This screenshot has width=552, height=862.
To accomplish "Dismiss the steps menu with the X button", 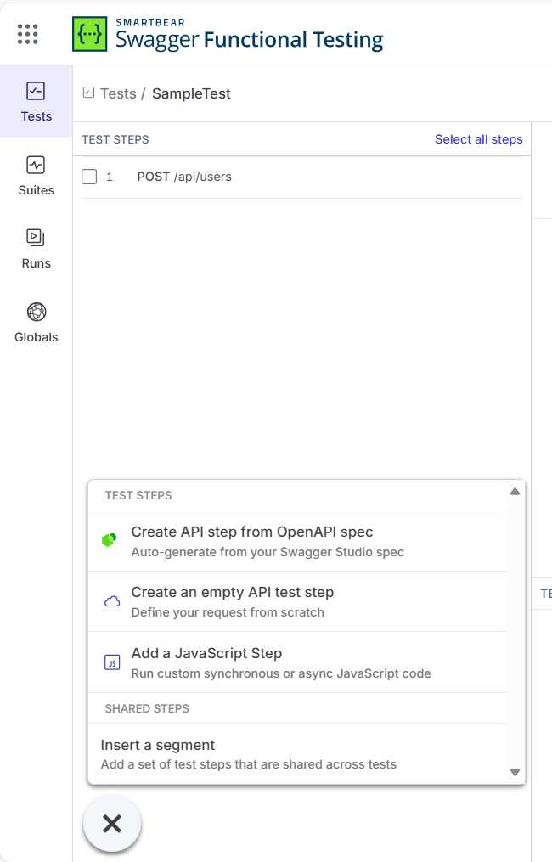I will [x=111, y=823].
